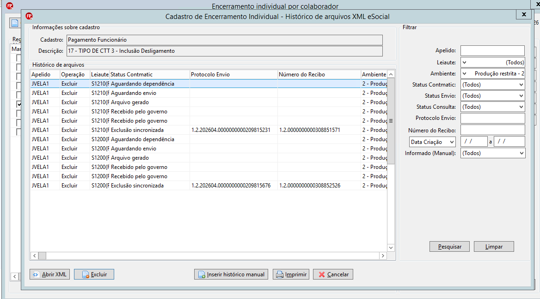Click the table's vertical scrollbar thumb
The width and height of the screenshot is (540, 299).
click(x=391, y=121)
